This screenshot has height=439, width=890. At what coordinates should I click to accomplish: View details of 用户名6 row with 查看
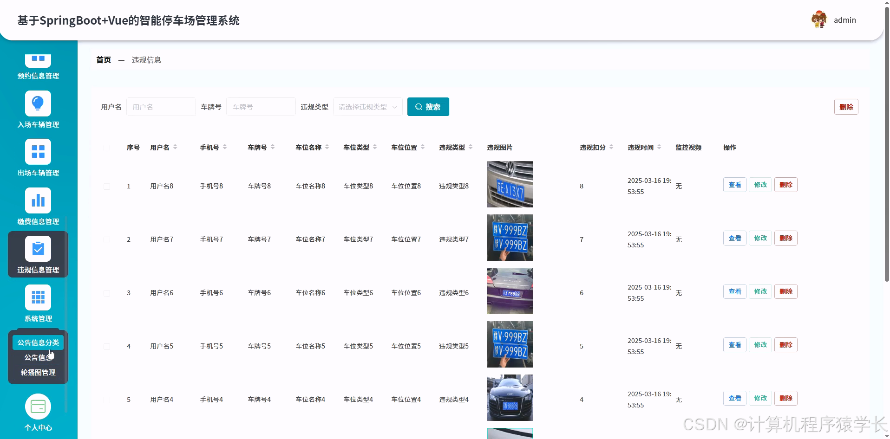pyautogui.click(x=735, y=291)
